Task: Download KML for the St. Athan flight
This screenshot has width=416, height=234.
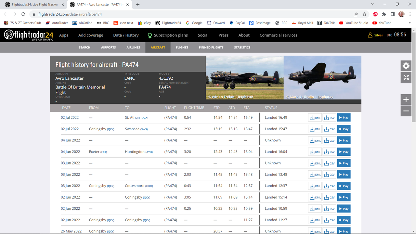Action: (315, 118)
